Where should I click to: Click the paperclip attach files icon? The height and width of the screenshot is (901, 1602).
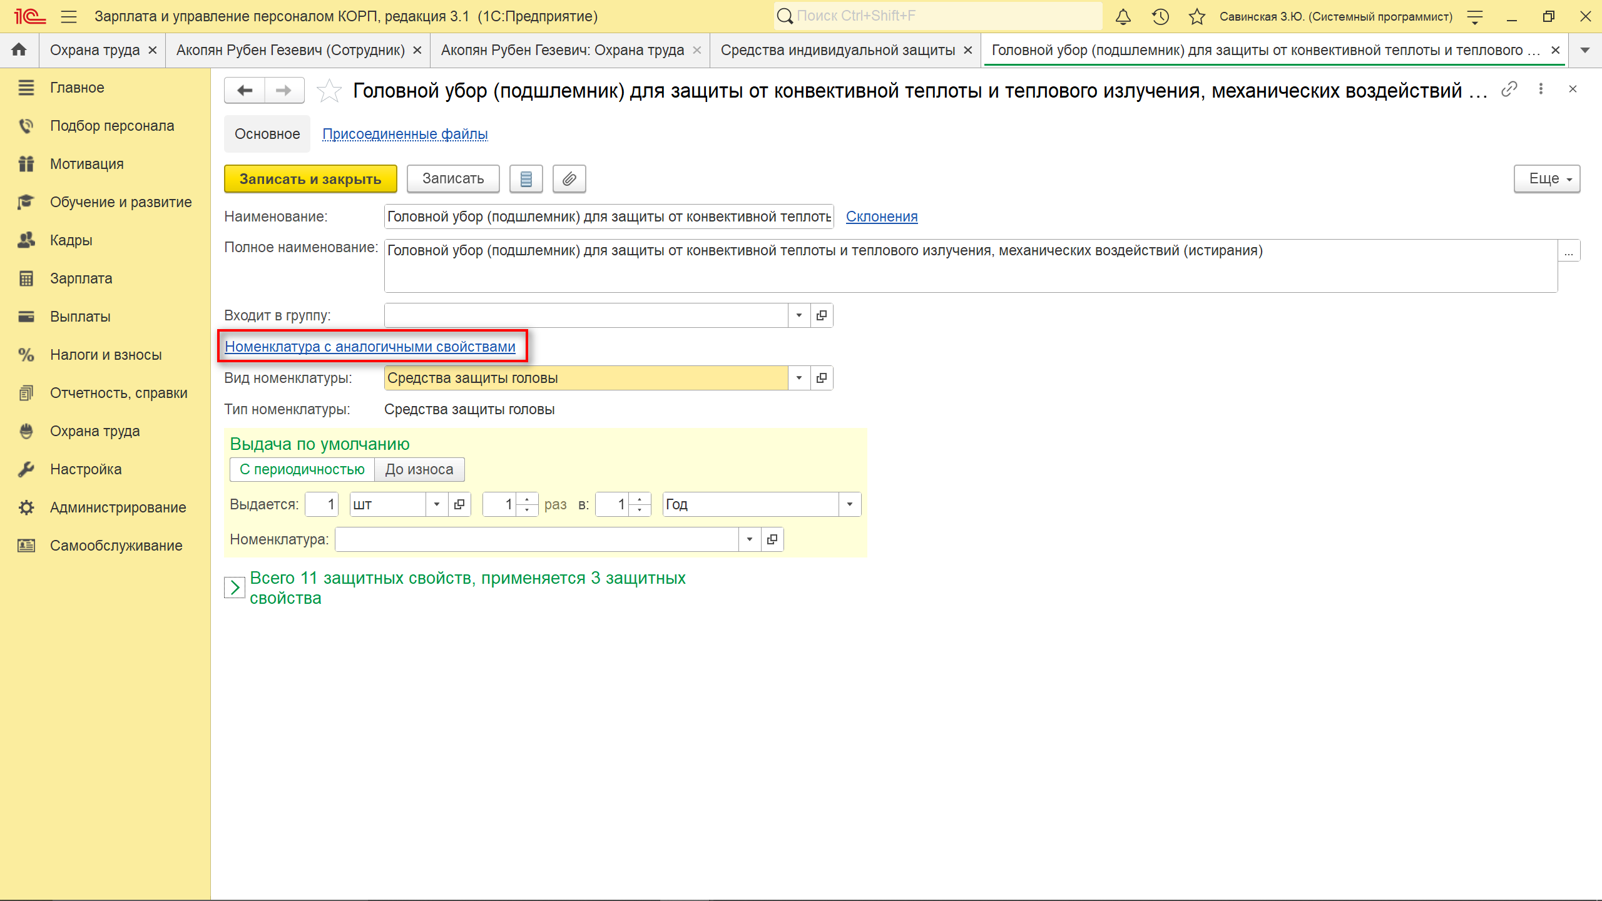(x=569, y=179)
